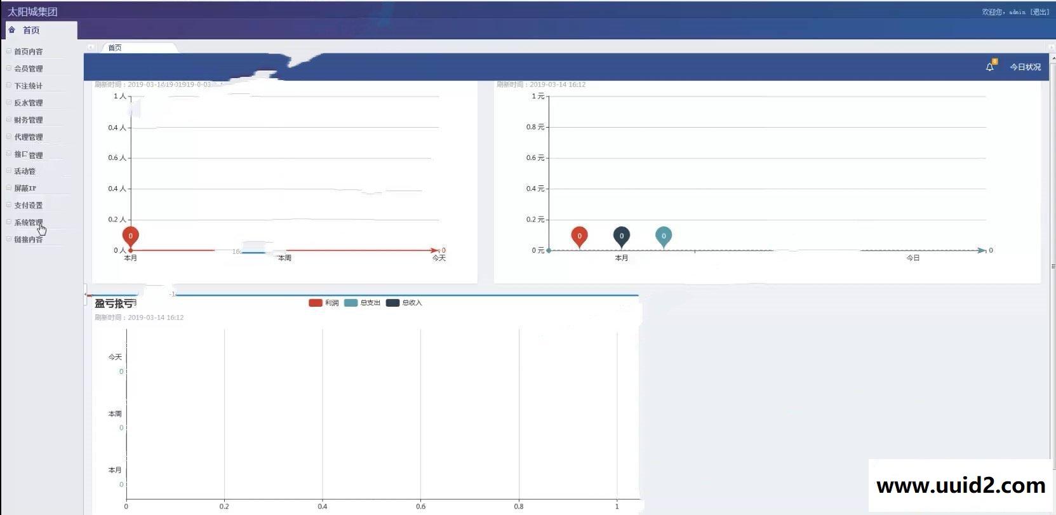Viewport: 1056px width, 515px height.
Task: Click the home icon beside 首页
Action: pos(12,30)
